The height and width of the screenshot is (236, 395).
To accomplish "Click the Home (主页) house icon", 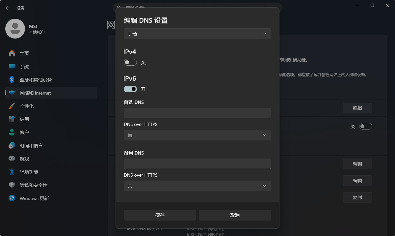I will 12,53.
